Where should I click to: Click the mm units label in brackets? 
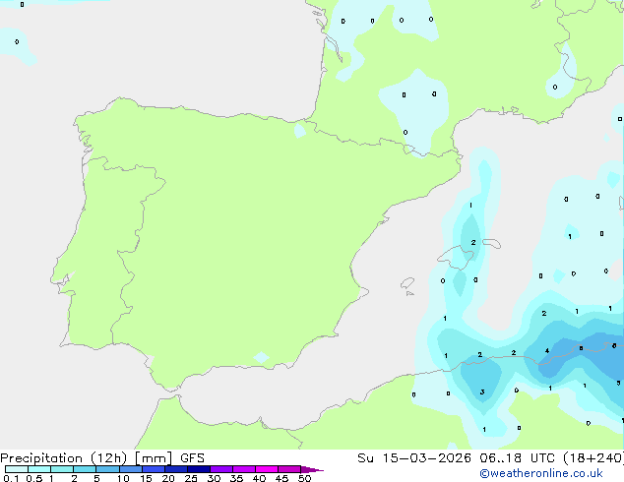coord(154,458)
